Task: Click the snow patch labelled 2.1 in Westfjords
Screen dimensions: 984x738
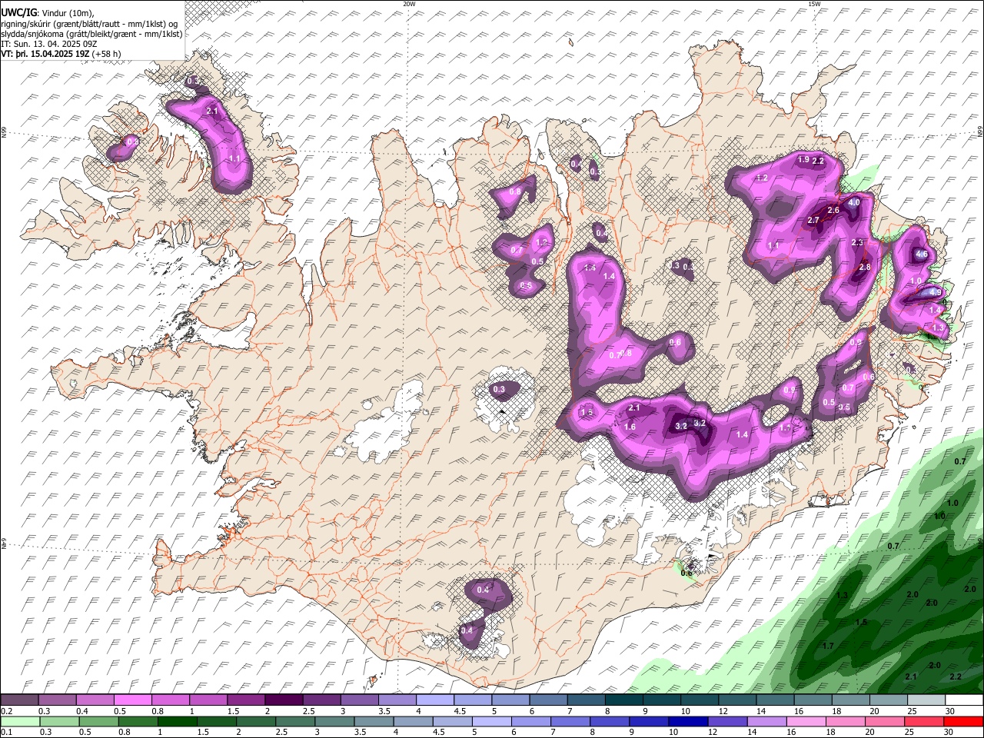Action: tap(213, 111)
